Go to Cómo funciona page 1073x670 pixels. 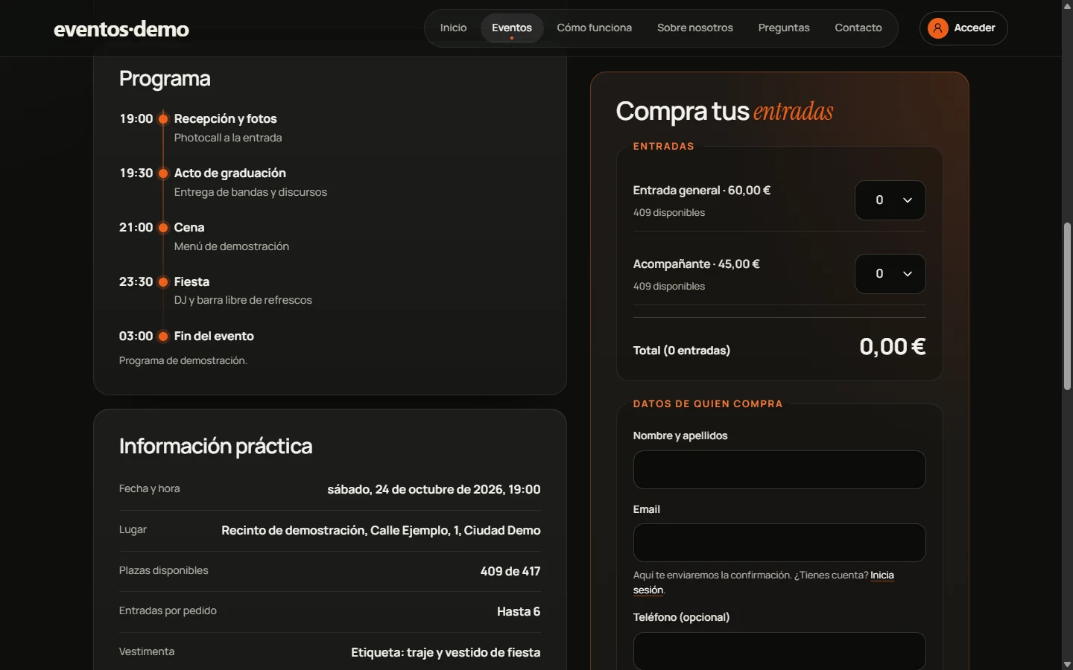click(594, 28)
